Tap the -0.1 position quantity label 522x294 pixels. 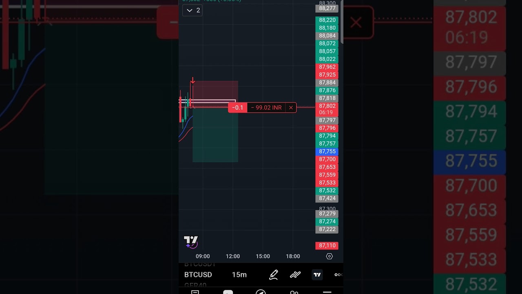[x=238, y=108]
